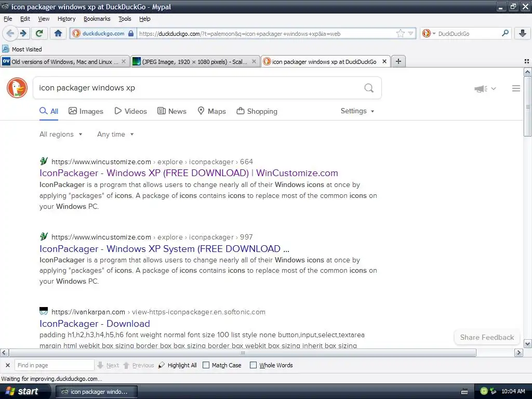Select the All results tab
Viewport: 532px width, 399px height.
[49, 111]
